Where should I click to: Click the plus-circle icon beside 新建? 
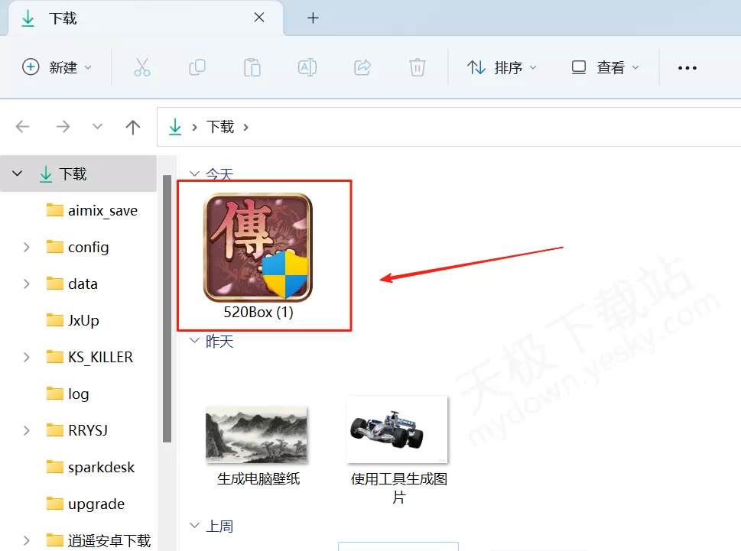click(31, 67)
